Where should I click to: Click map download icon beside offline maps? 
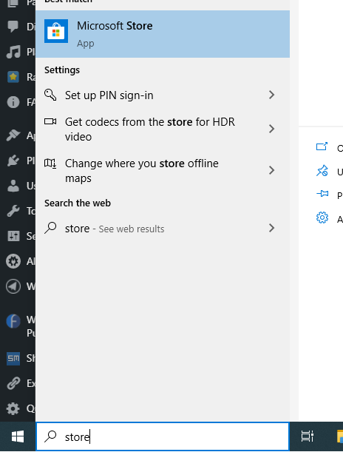(50, 163)
